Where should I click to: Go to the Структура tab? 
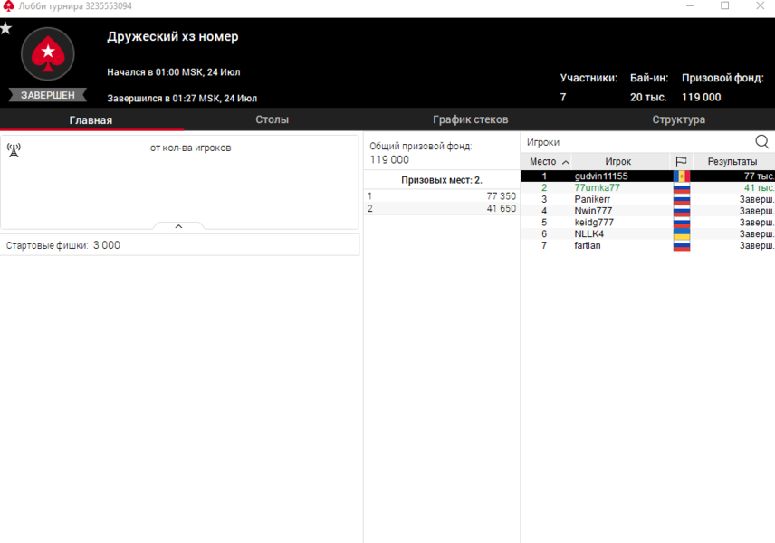(678, 119)
